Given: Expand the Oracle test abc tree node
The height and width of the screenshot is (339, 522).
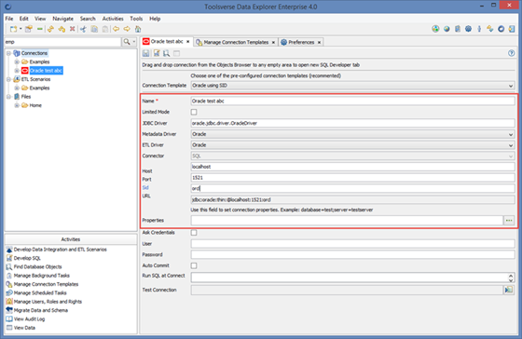Looking at the screenshot, I should (x=17, y=71).
